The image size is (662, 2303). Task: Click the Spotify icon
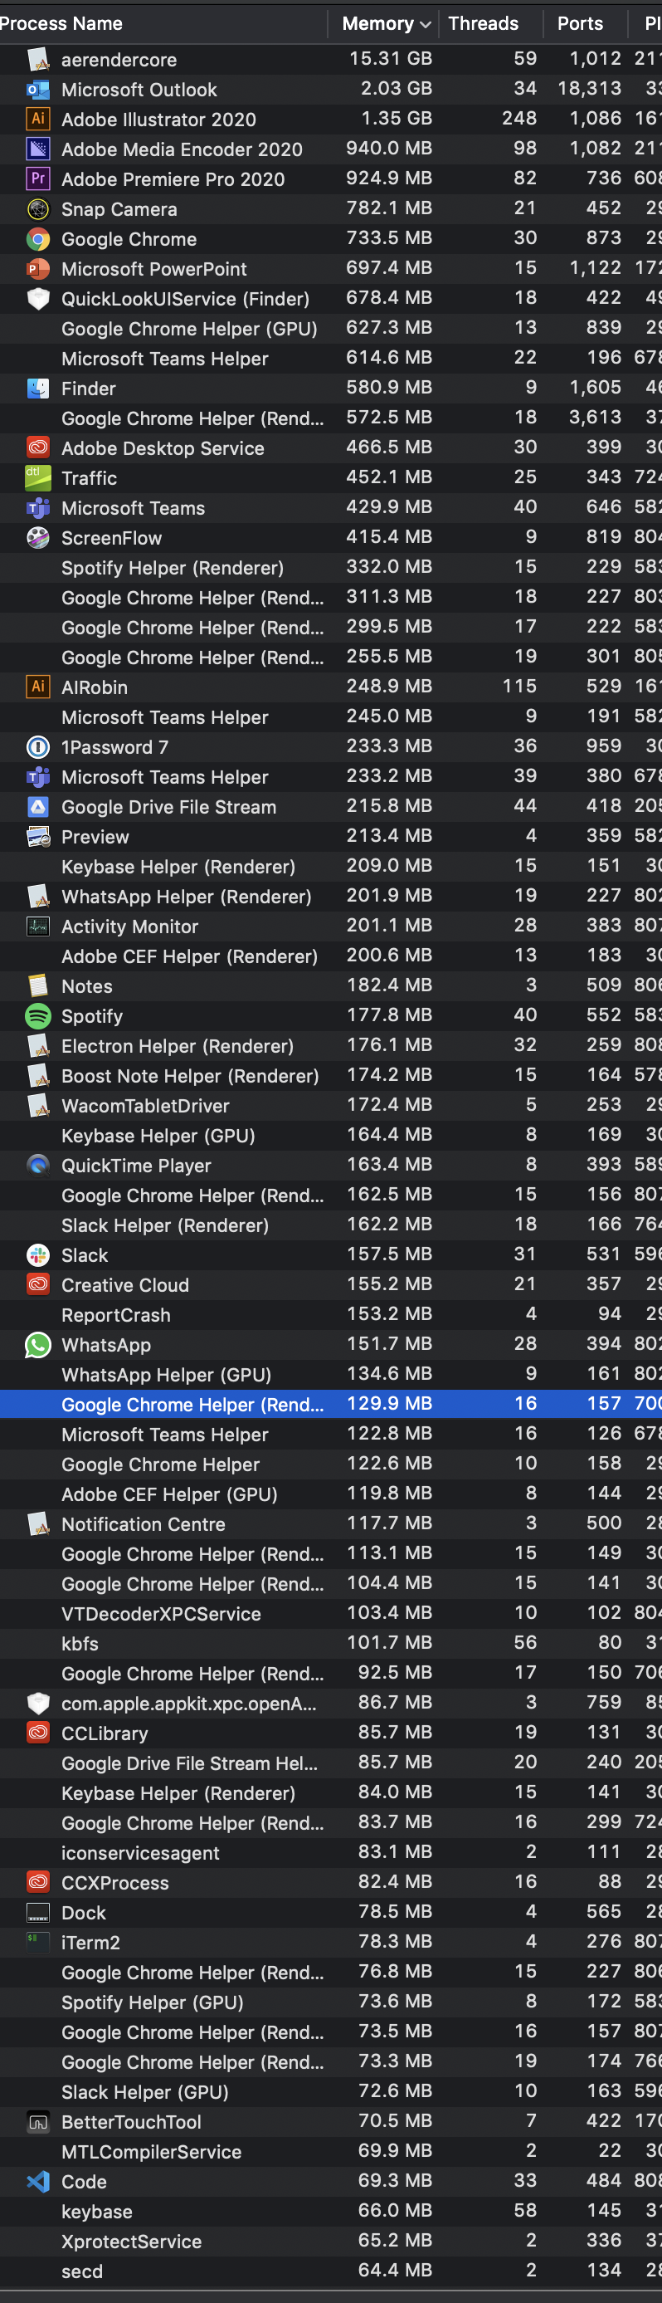[x=37, y=1015]
